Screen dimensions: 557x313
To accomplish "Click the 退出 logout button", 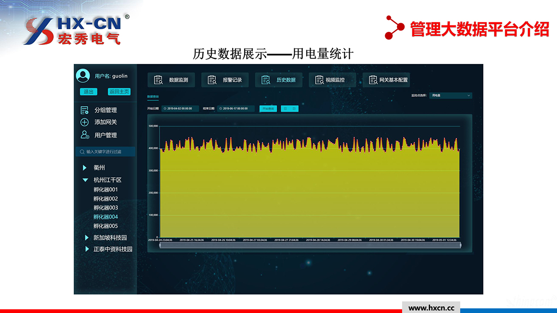I will coord(88,92).
